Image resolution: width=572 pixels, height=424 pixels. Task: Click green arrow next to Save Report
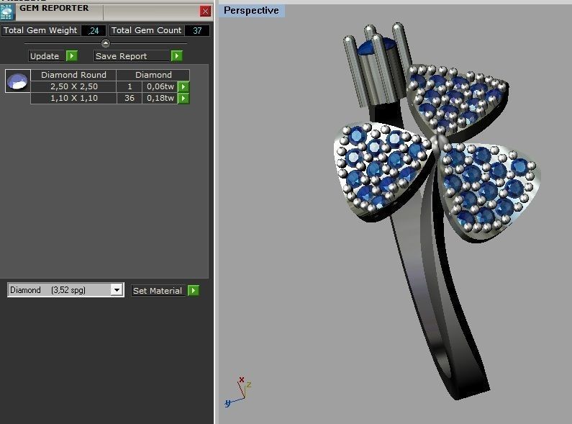coord(176,56)
